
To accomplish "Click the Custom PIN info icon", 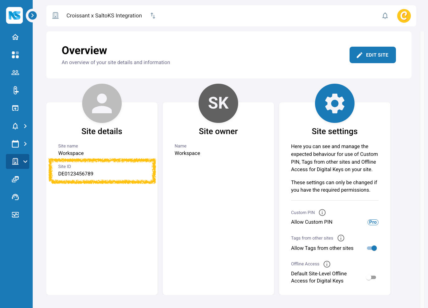I will 322,212.
